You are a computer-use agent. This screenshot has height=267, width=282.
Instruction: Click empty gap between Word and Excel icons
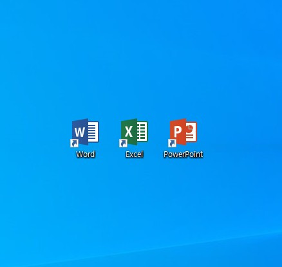(109, 133)
